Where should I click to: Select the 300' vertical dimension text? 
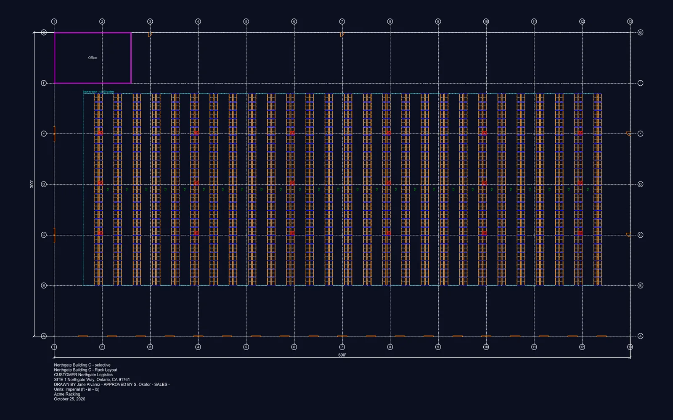(x=32, y=184)
